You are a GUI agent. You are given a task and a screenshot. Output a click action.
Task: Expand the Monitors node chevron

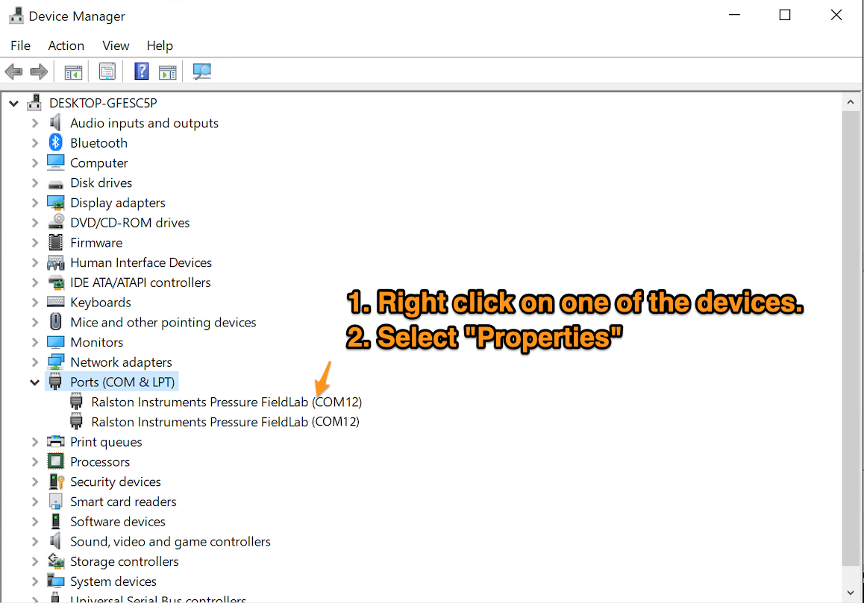pos(35,342)
